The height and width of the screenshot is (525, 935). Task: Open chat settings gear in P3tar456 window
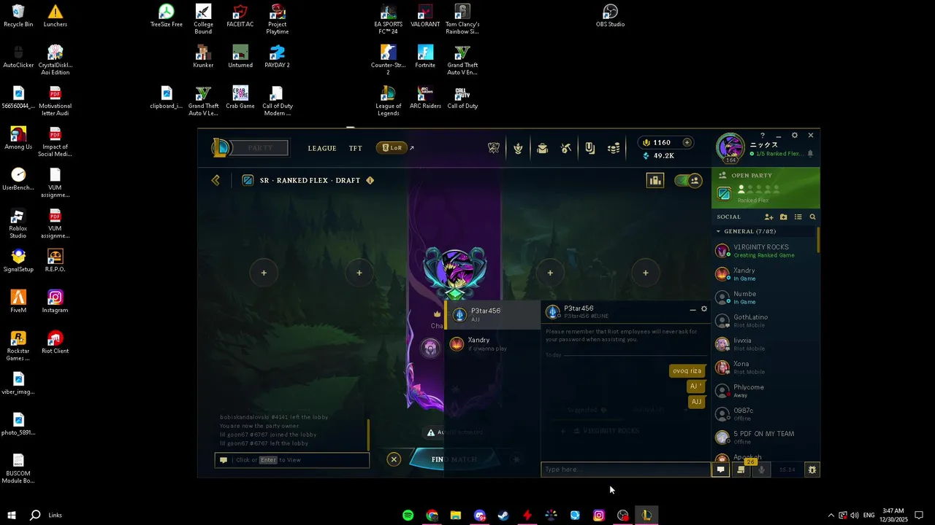click(x=704, y=309)
